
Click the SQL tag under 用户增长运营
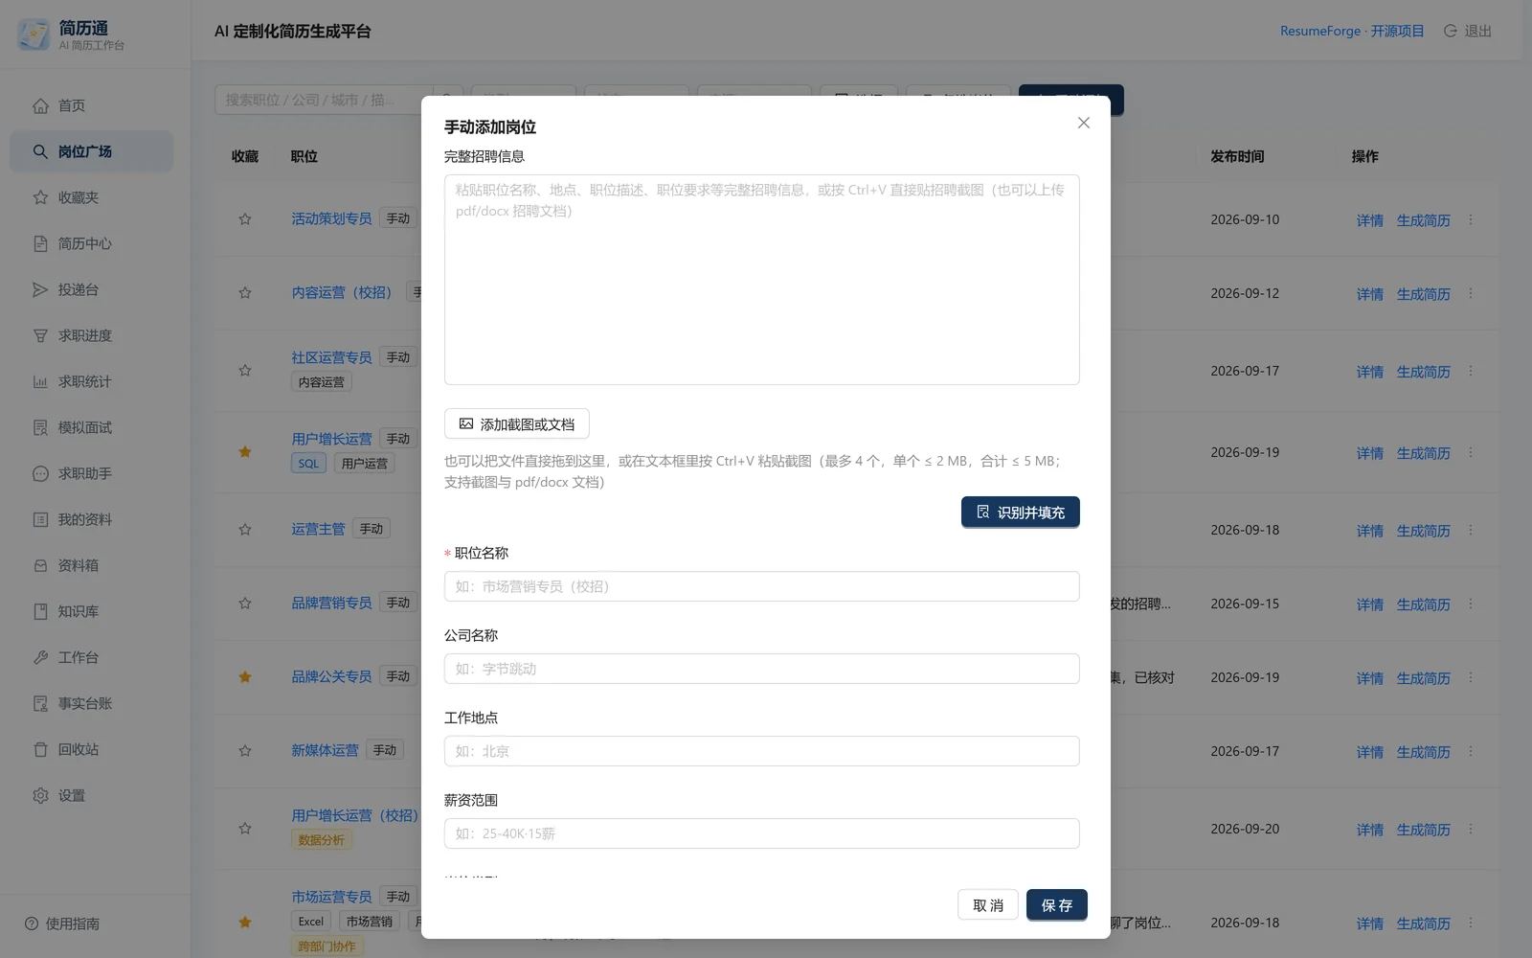pyautogui.click(x=308, y=464)
